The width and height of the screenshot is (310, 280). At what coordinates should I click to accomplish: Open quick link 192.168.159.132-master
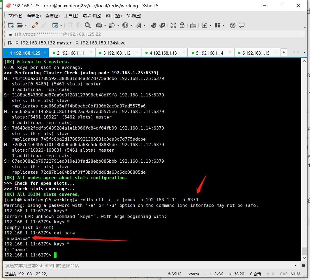click(x=43, y=43)
